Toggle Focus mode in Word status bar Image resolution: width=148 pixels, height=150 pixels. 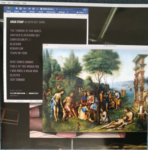[x=39, y=101]
